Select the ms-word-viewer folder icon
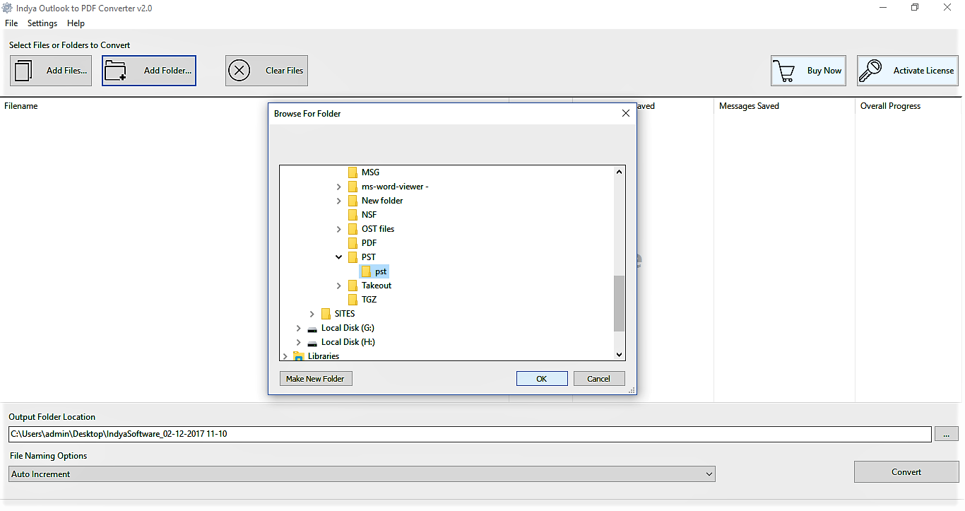The width and height of the screenshot is (965, 511). point(353,187)
